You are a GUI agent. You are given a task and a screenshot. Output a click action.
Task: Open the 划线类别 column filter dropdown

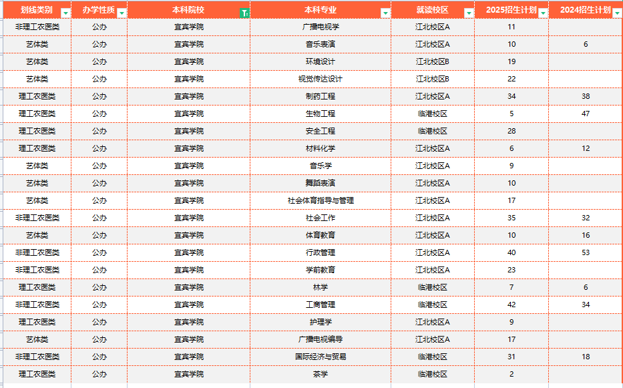[x=65, y=13]
